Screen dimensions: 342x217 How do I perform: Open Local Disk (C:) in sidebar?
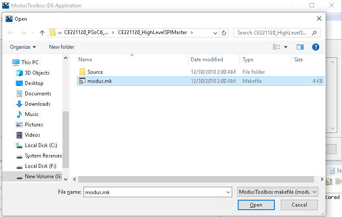click(x=41, y=145)
